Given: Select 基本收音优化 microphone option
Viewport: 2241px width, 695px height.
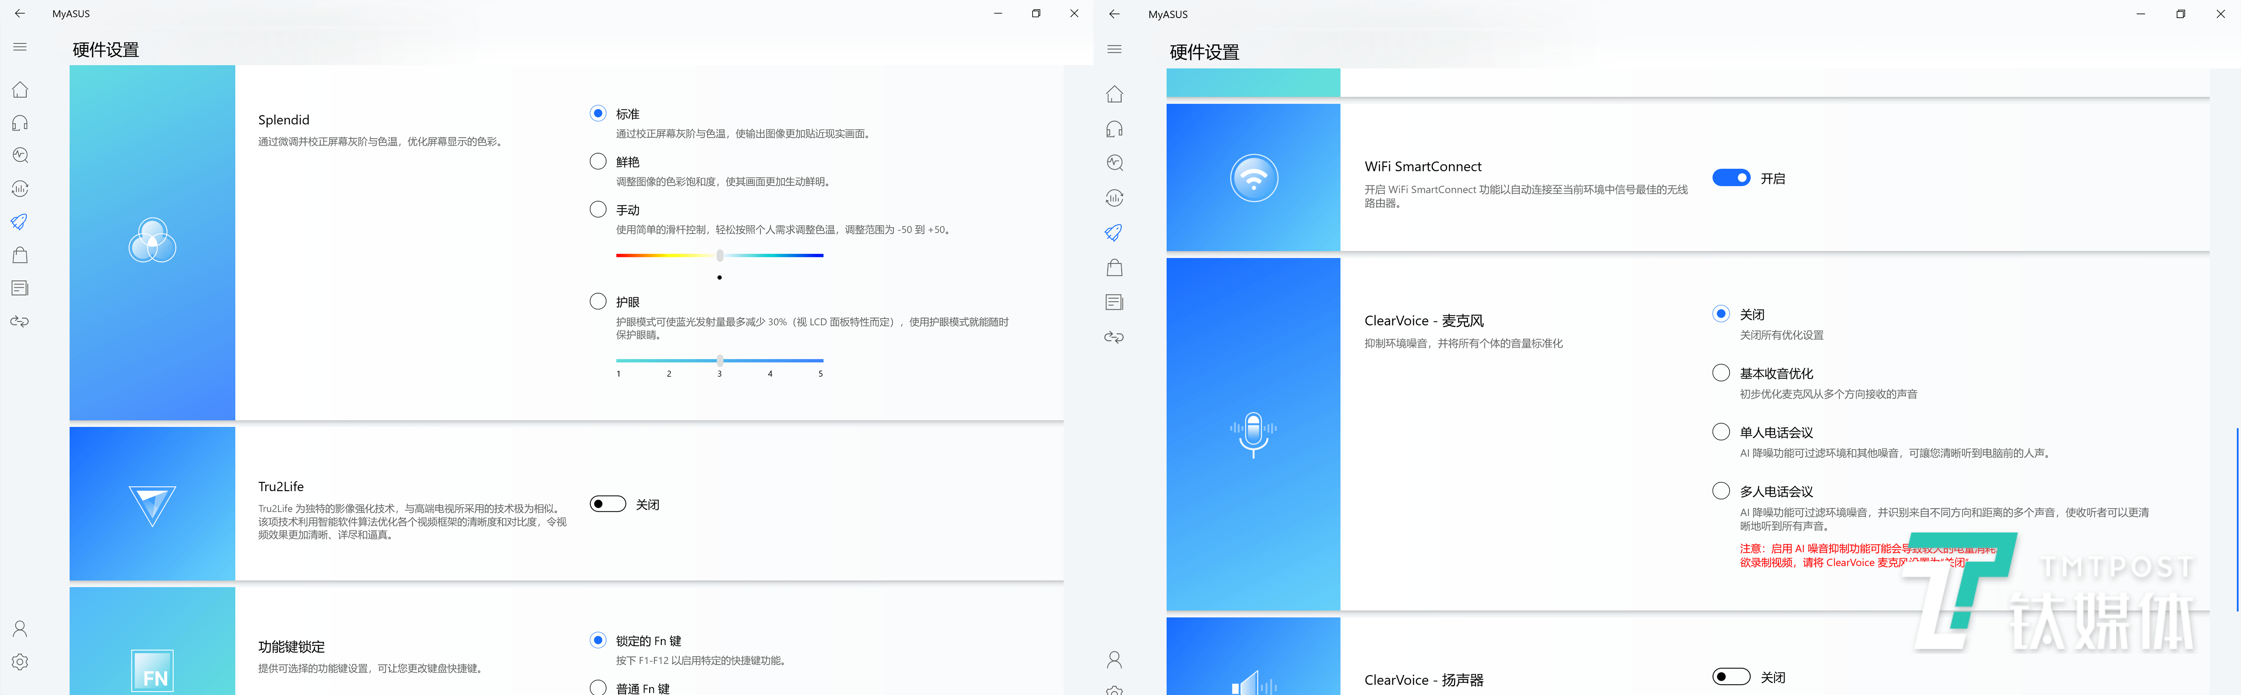Looking at the screenshot, I should [x=1721, y=373].
